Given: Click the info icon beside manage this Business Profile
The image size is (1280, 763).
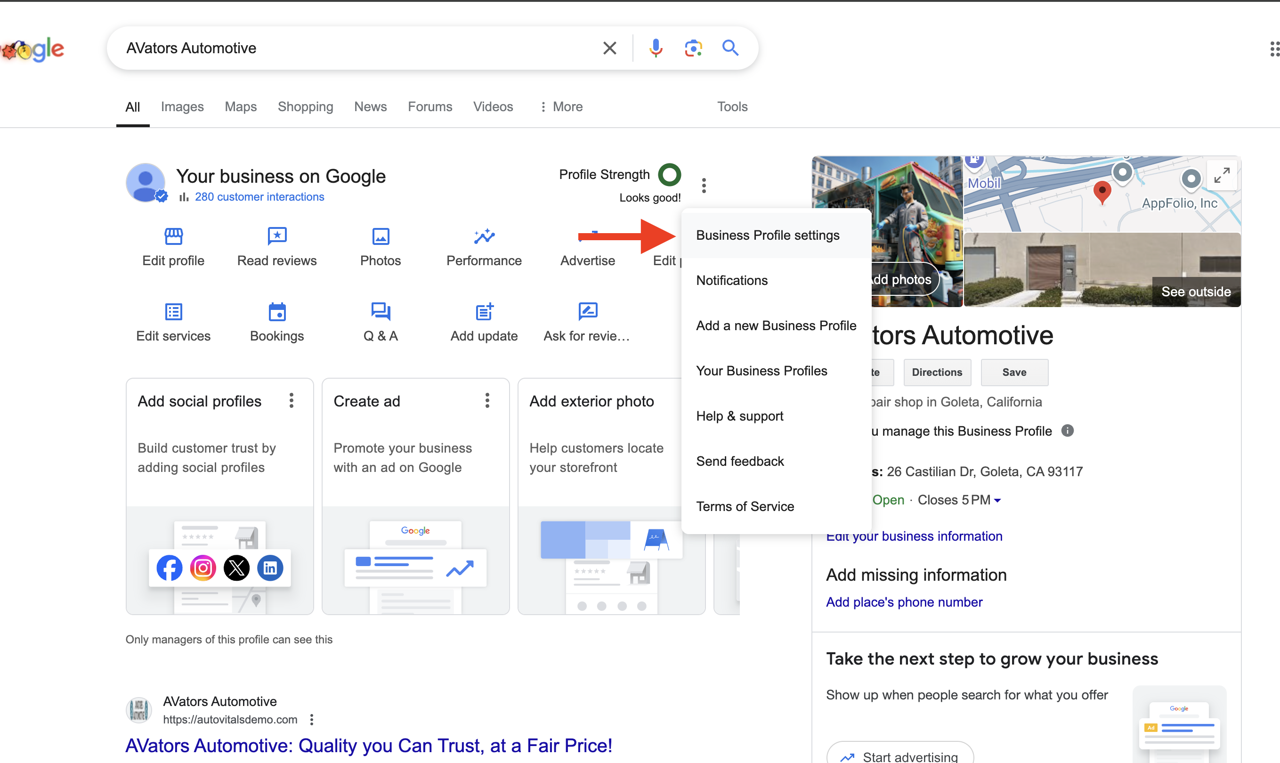Looking at the screenshot, I should pos(1067,430).
